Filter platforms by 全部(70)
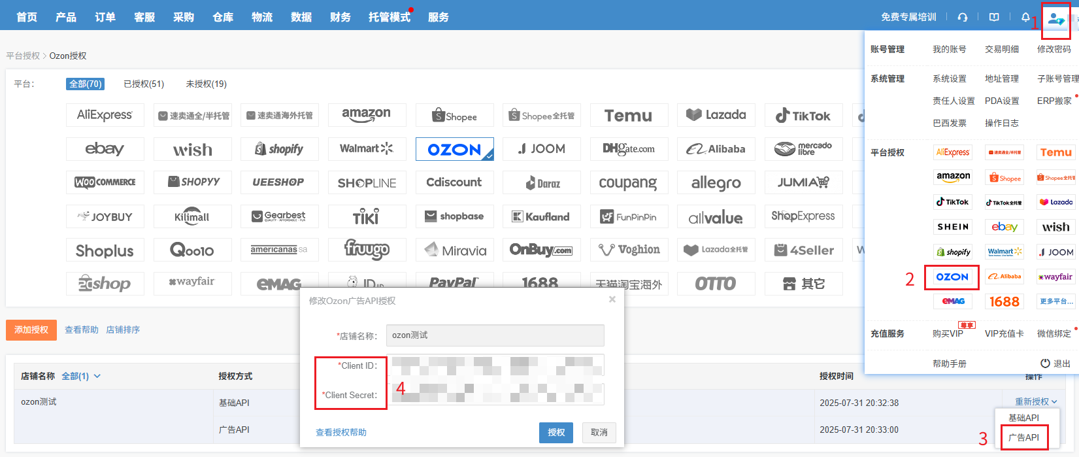This screenshot has height=457, width=1079. tap(85, 84)
